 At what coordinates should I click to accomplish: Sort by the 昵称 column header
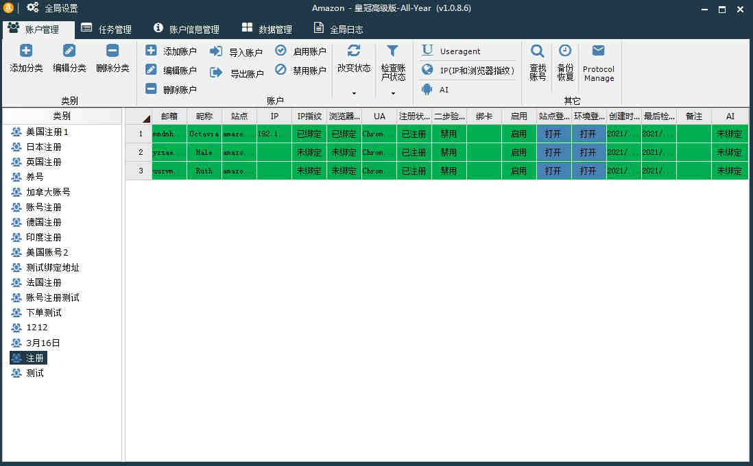tap(204, 116)
